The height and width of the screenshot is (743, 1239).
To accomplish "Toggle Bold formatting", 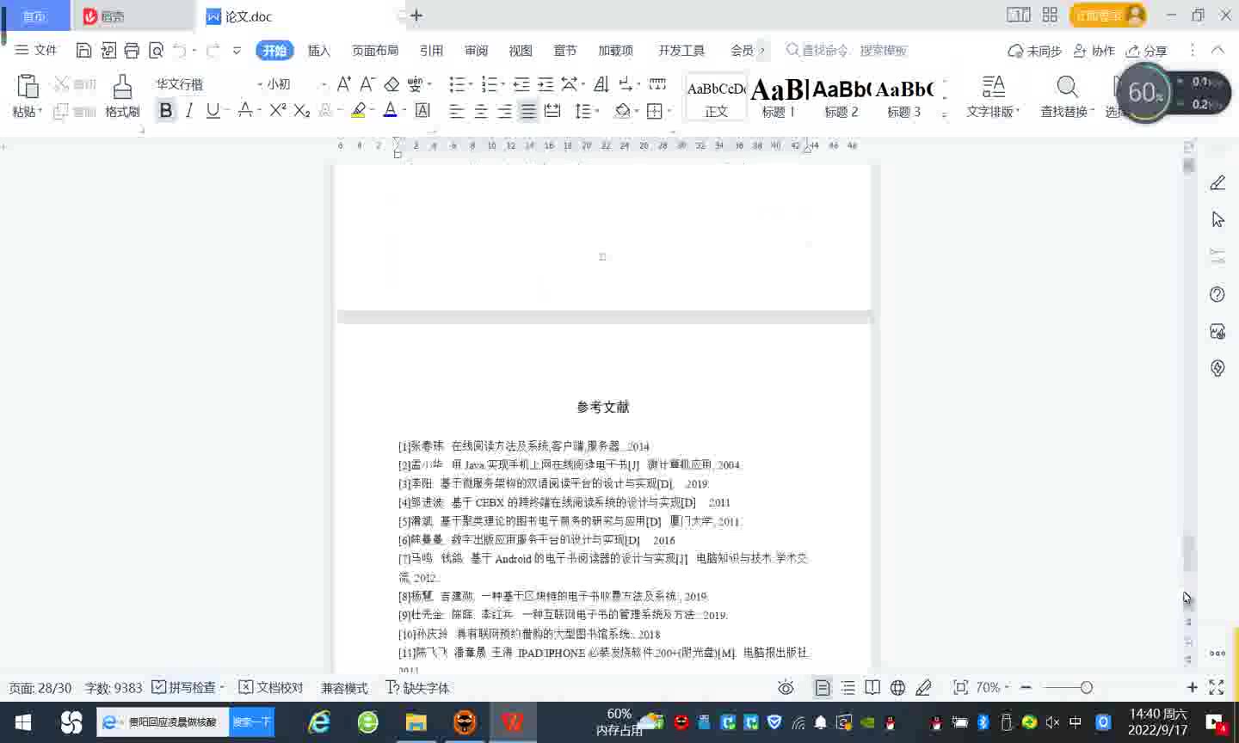I will (x=166, y=110).
